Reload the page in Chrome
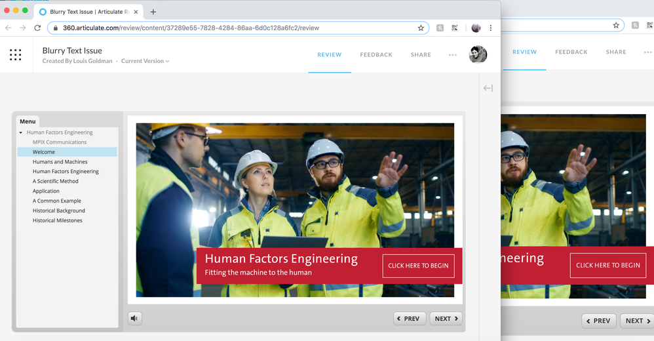654x341 pixels. coord(37,28)
